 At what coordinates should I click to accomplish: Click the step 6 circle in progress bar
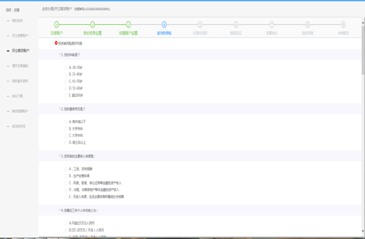point(236,24)
